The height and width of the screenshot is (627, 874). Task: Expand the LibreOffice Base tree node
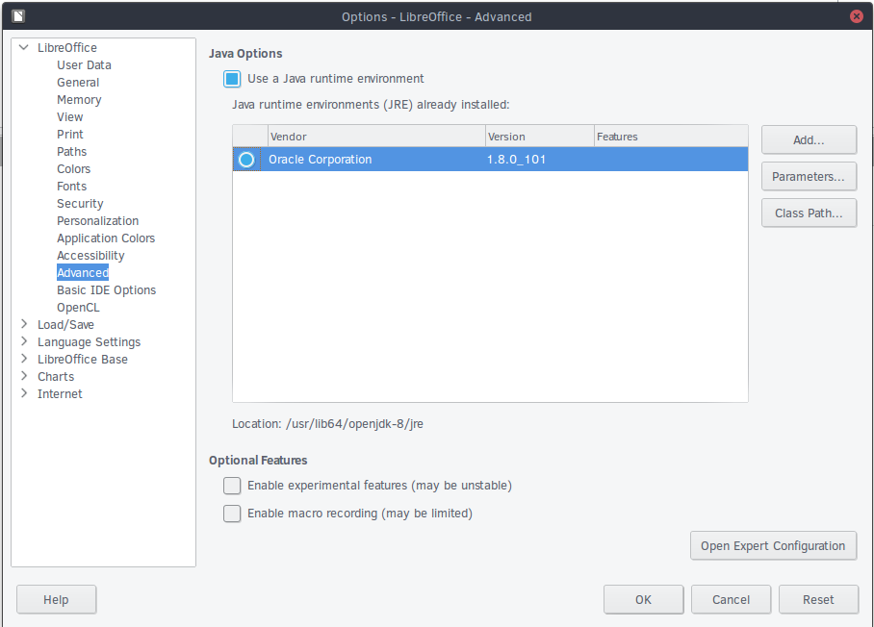24,359
